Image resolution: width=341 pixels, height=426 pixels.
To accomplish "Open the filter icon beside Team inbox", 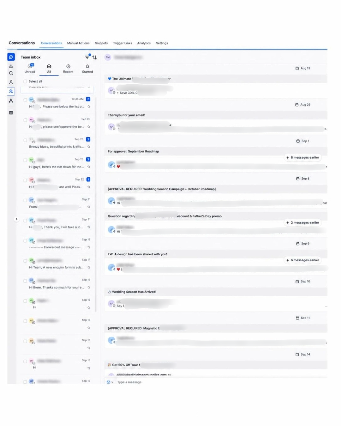I will tap(87, 57).
